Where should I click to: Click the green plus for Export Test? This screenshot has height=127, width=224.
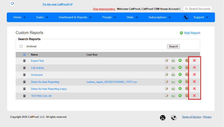[x=180, y=60]
